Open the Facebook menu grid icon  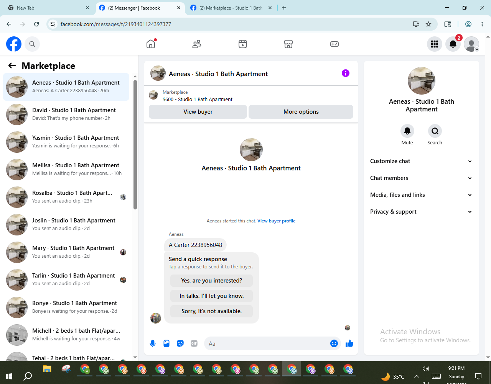(435, 44)
